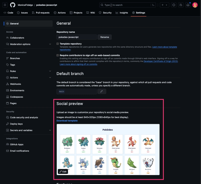Click the Branches git-branch icon
The image size is (201, 184).
pyautogui.click(x=8, y=58)
